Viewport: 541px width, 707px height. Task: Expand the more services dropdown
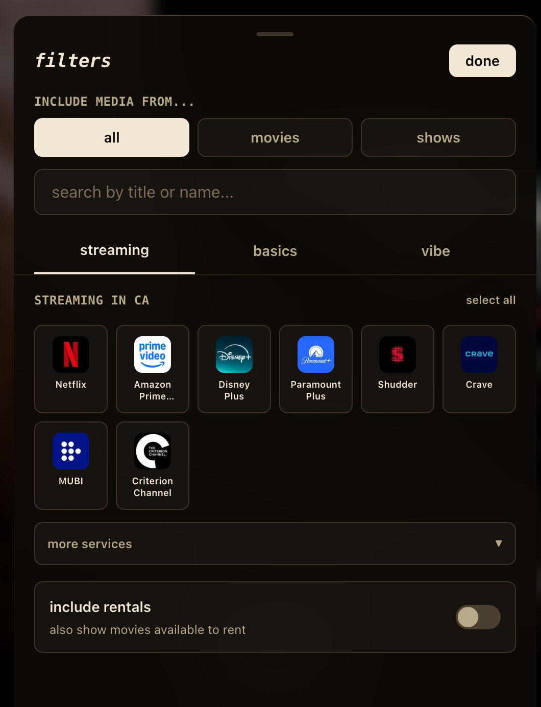(x=275, y=544)
